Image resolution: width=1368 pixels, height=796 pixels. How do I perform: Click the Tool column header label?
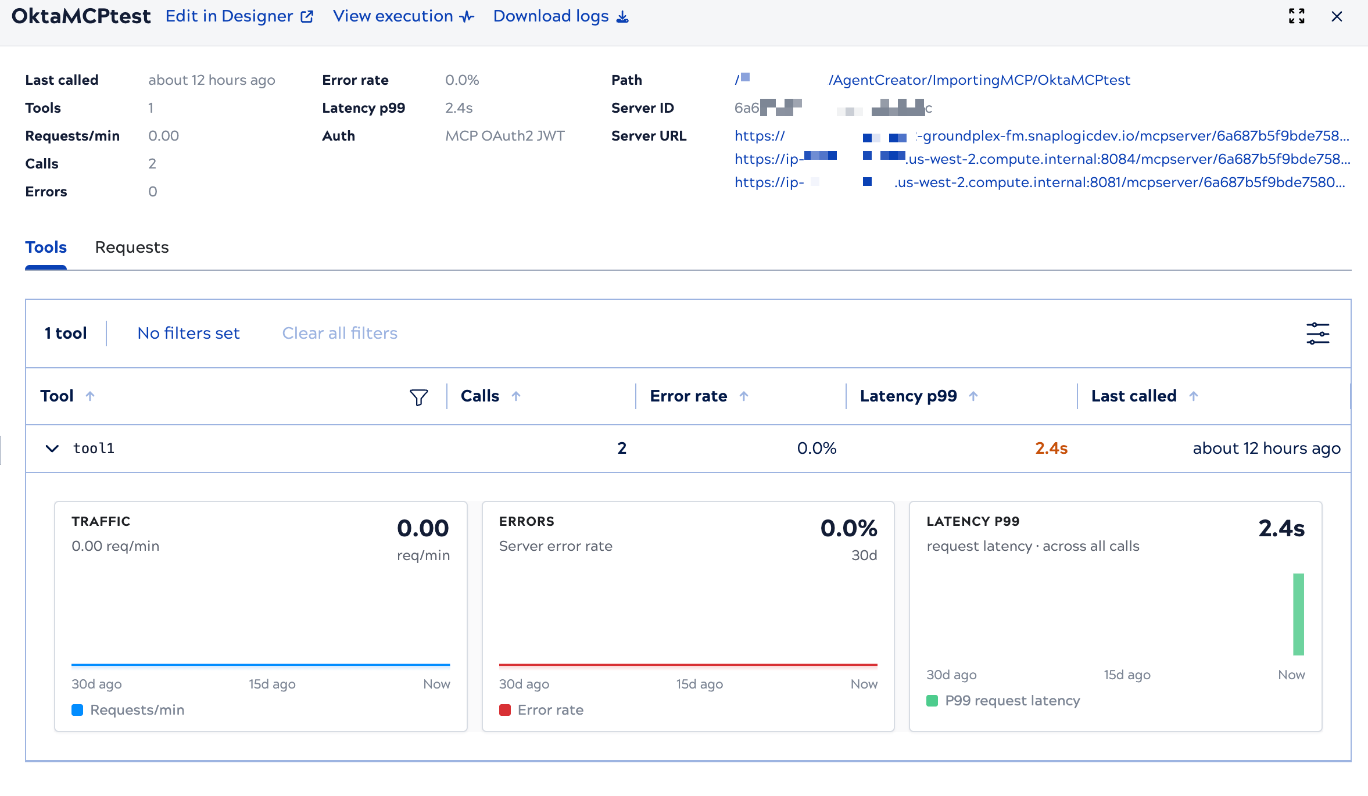pyautogui.click(x=57, y=396)
